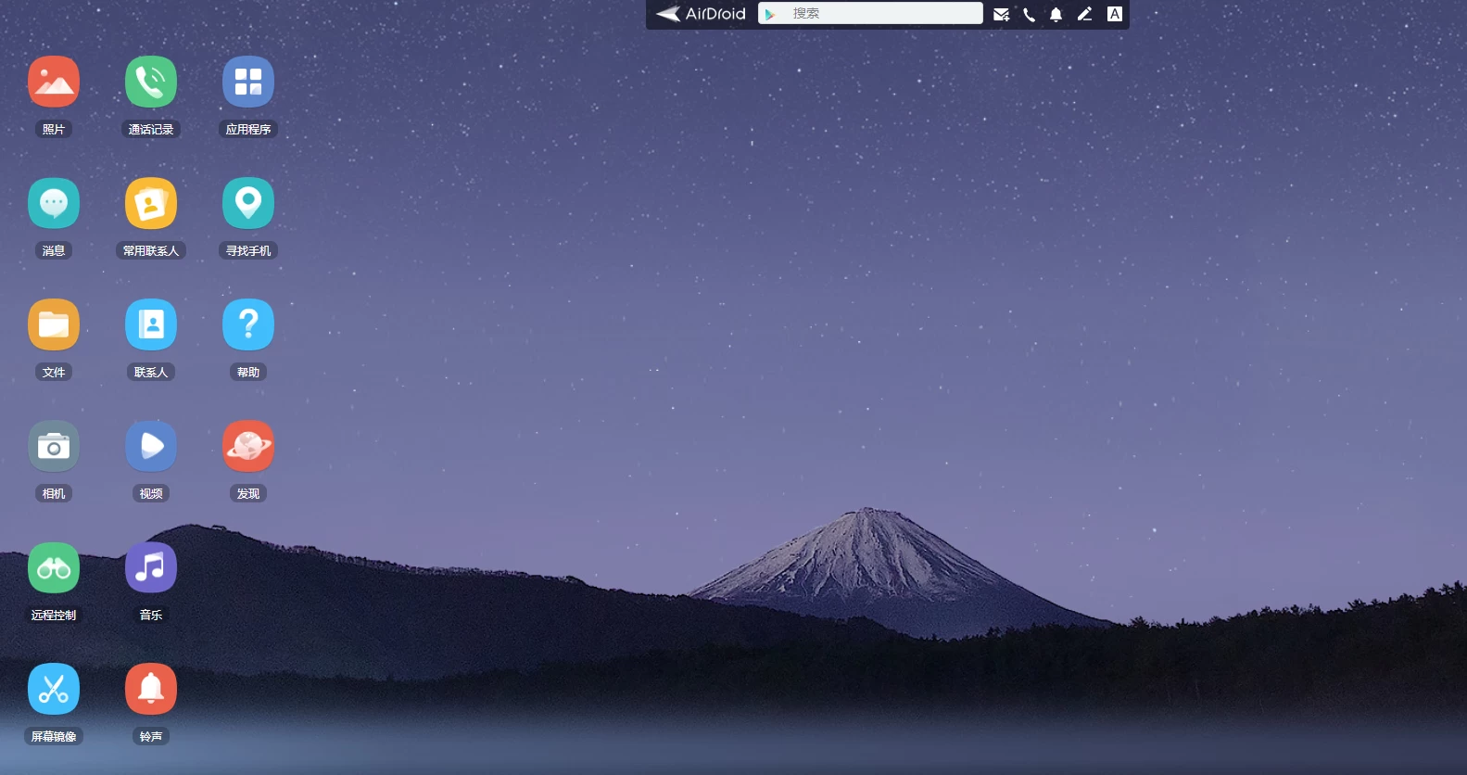Image resolution: width=1467 pixels, height=775 pixels.
Task: Launch the 应用程序 (Apps) icon
Action: pos(248,82)
